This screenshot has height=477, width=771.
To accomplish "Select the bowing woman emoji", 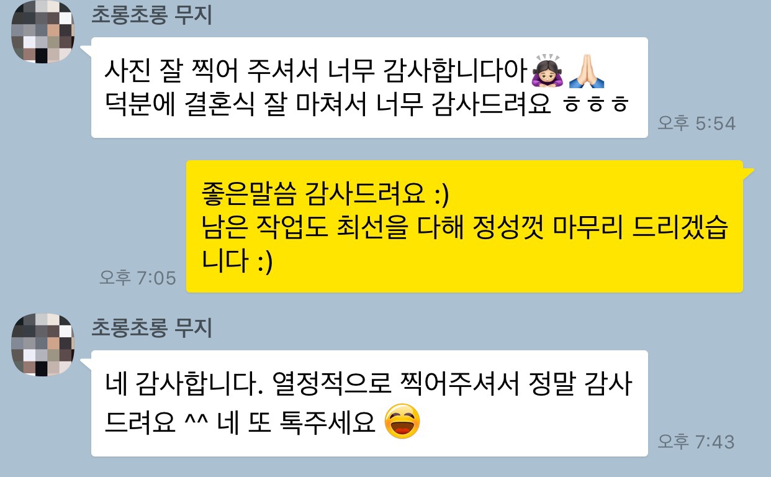I will [x=546, y=72].
